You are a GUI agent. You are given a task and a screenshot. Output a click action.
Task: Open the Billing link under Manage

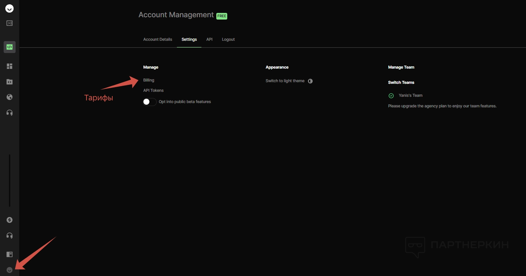pyautogui.click(x=149, y=80)
